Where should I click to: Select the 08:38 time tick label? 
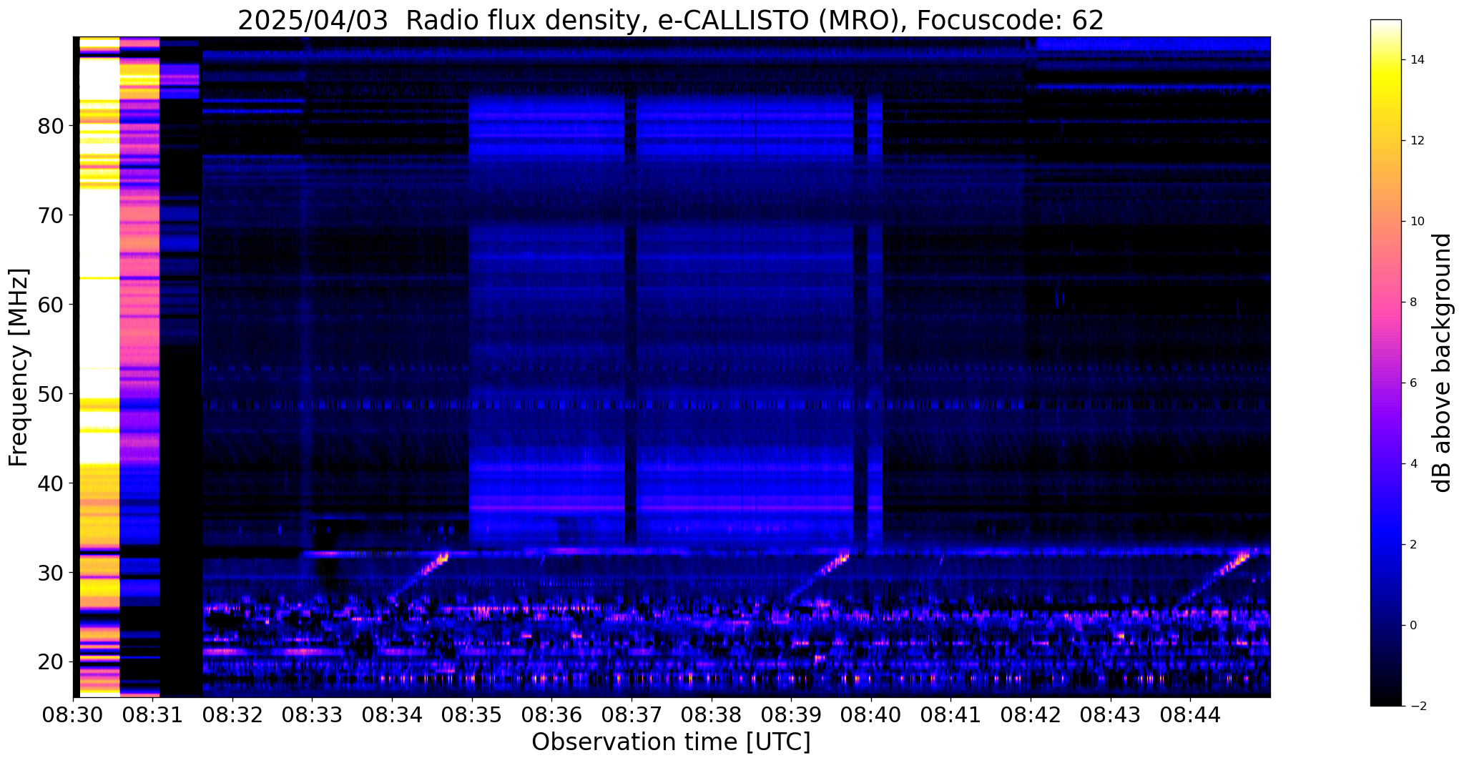click(711, 714)
